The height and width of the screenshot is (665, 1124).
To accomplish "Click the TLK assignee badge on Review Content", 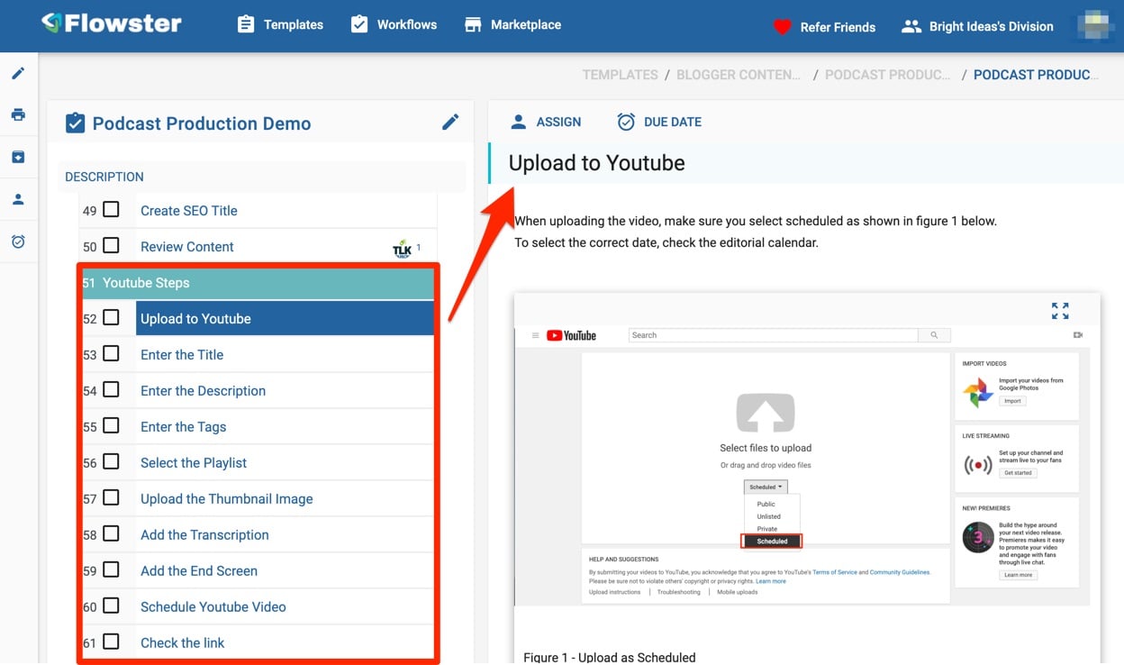I will [x=403, y=249].
